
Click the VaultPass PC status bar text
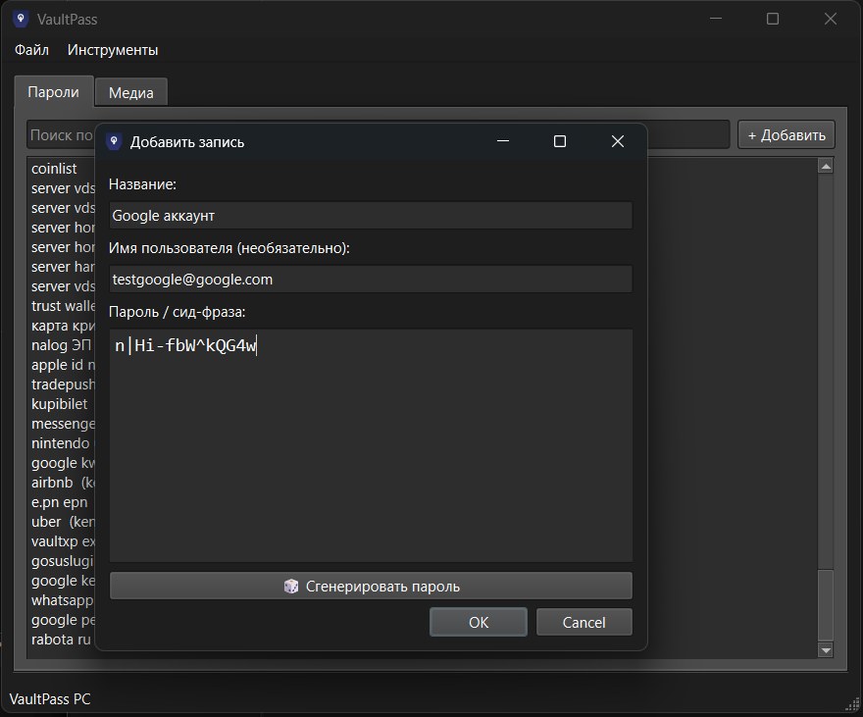click(50, 698)
